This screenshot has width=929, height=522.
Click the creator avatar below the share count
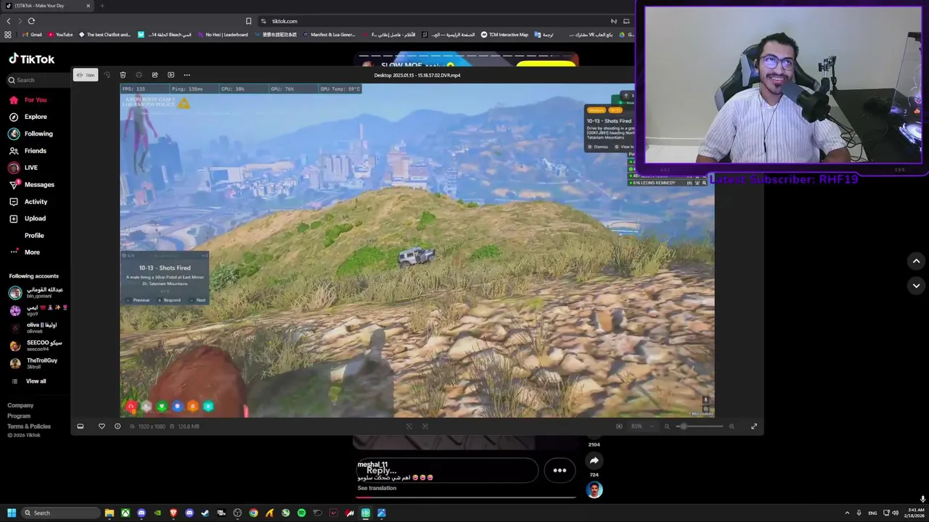594,490
